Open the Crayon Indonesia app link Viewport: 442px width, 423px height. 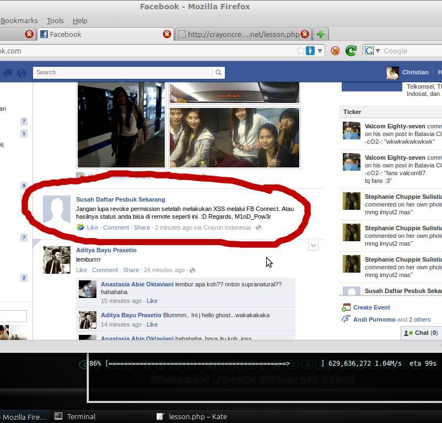(227, 227)
